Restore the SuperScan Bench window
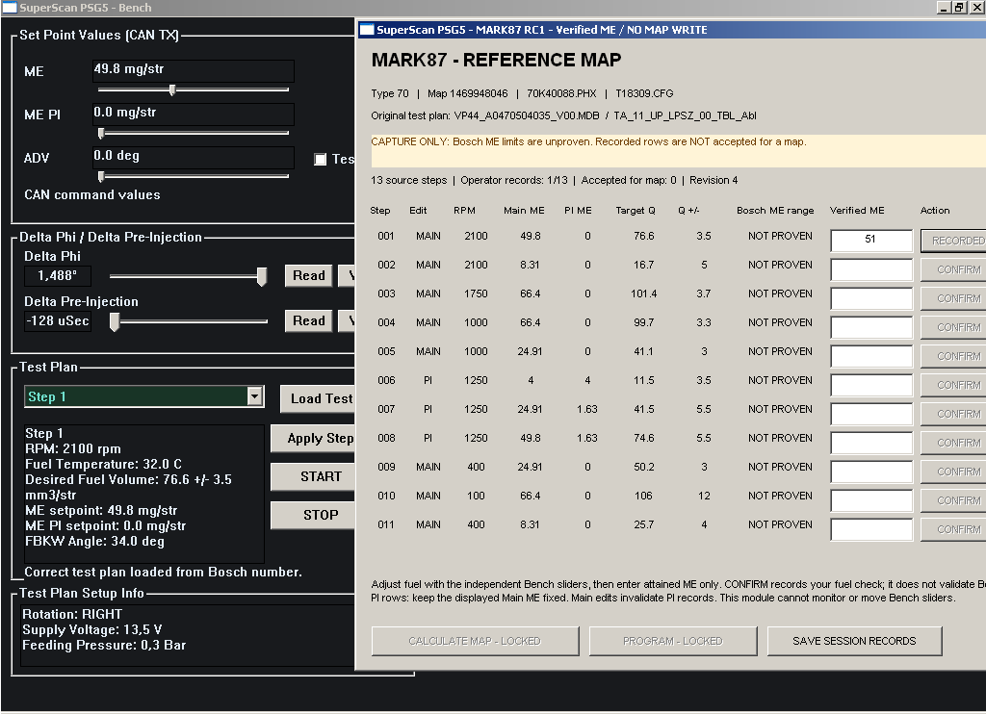Image resolution: width=986 pixels, height=714 pixels. click(x=958, y=8)
